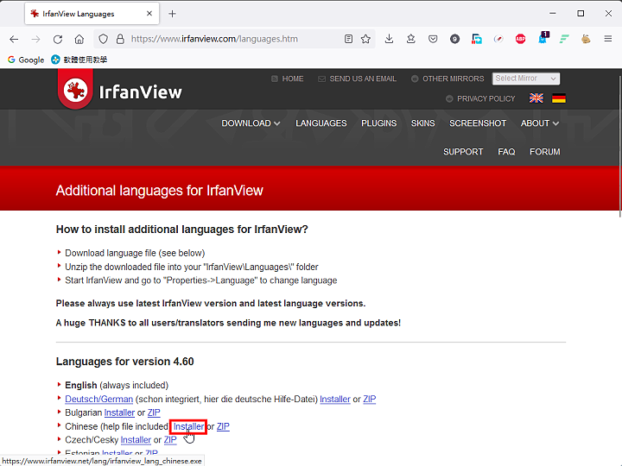Download the Czech/Cesky Installer
Image resolution: width=622 pixels, height=466 pixels.
pyautogui.click(x=136, y=440)
